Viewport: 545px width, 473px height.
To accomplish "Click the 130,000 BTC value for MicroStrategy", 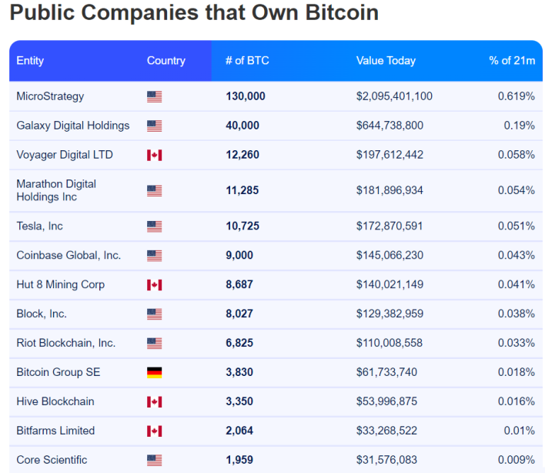I will [246, 96].
